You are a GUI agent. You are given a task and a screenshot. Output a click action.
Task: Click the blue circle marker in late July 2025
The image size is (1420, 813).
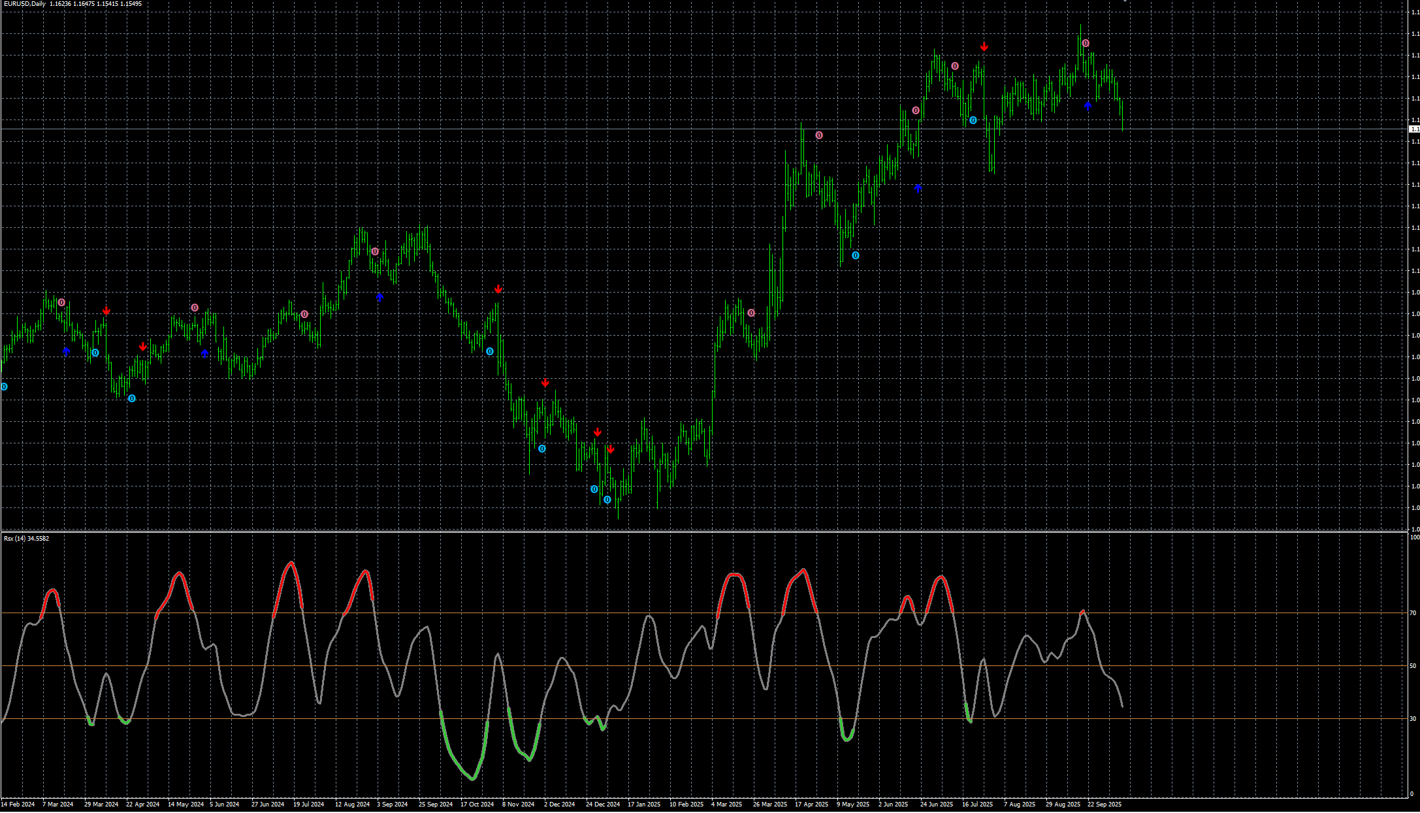(x=973, y=120)
